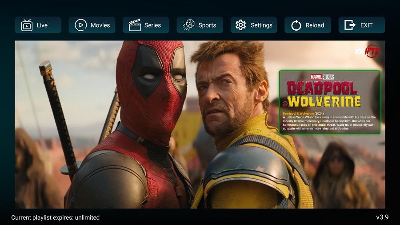400x225 pixels.
Task: Open the Settings menu
Action: point(254,25)
